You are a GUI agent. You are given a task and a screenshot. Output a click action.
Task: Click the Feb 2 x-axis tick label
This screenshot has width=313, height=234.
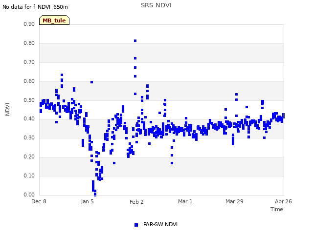[x=136, y=202]
